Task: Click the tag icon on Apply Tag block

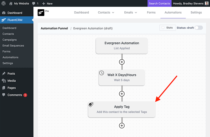Action: point(91,105)
